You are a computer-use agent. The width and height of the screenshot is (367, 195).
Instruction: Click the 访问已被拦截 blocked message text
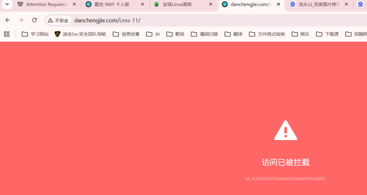click(285, 162)
